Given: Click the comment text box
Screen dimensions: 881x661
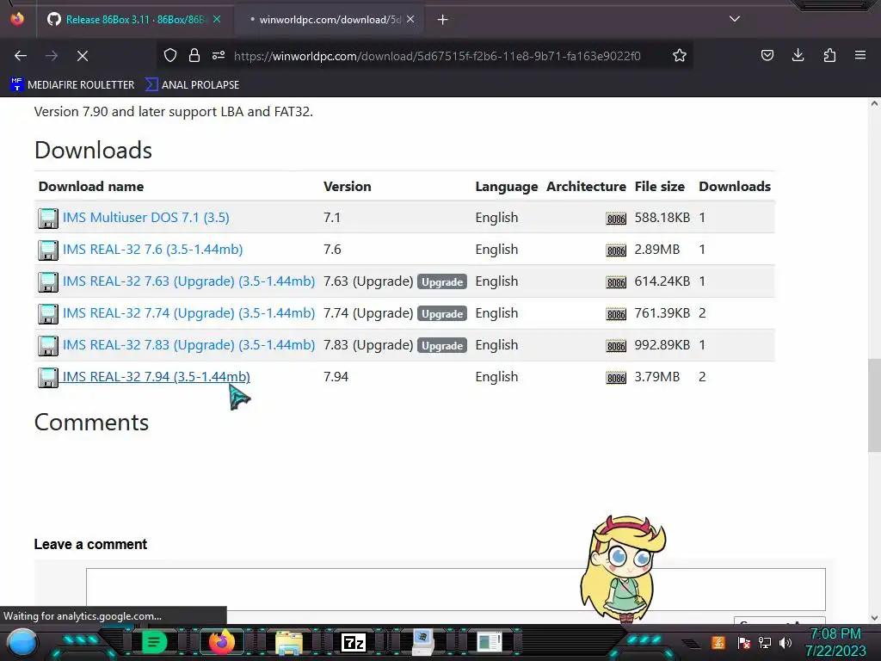Looking at the screenshot, I should pyautogui.click(x=456, y=589).
